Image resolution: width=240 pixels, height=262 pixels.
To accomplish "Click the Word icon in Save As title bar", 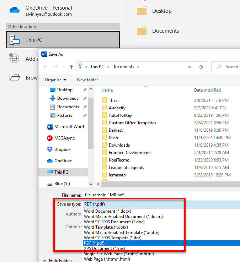I will 44,54.
